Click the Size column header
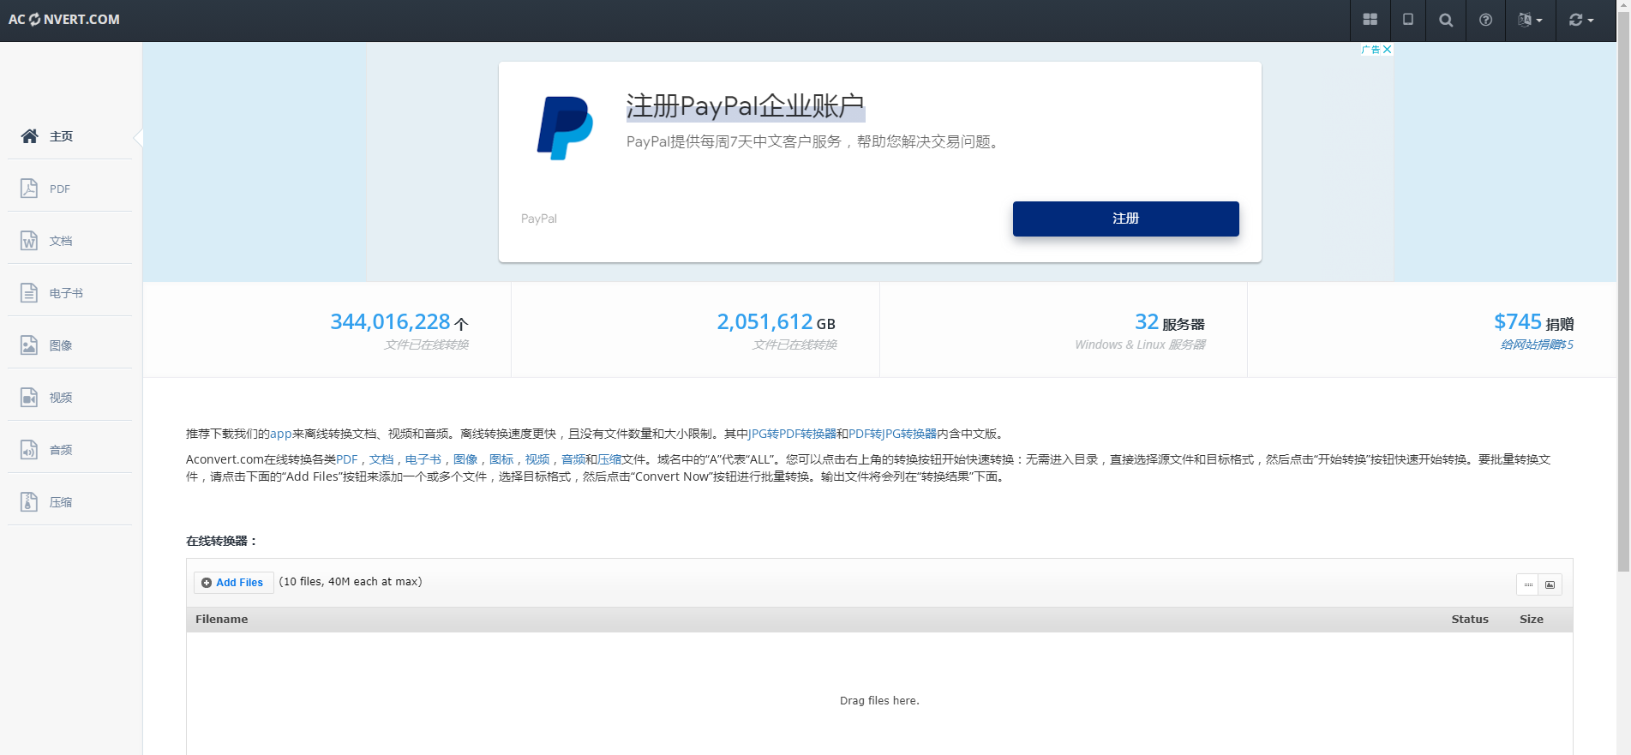 click(1532, 619)
